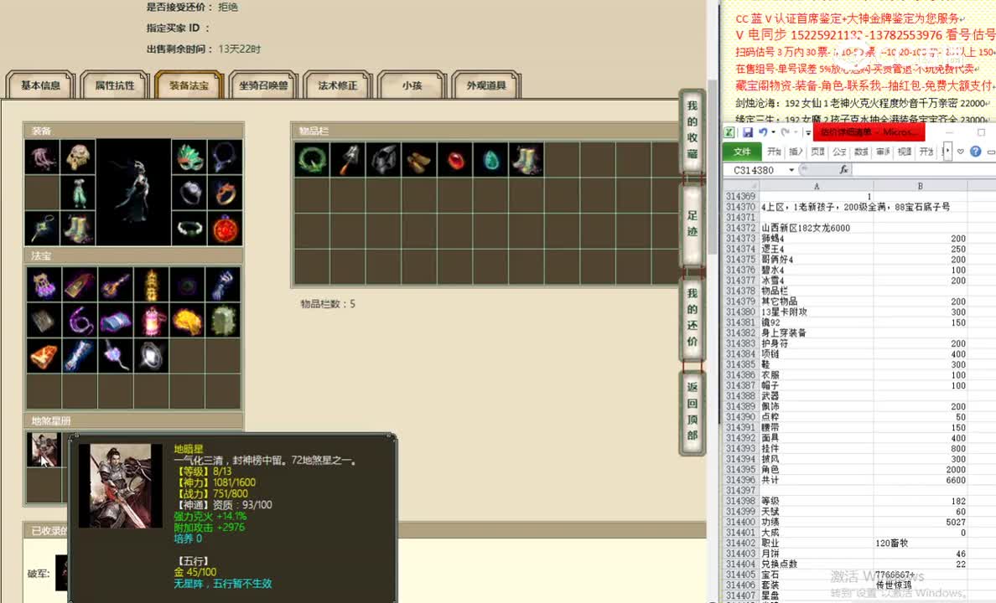Open the Undo dropdown arrow in Excel
Screen dimensions: 996x603
click(x=772, y=132)
